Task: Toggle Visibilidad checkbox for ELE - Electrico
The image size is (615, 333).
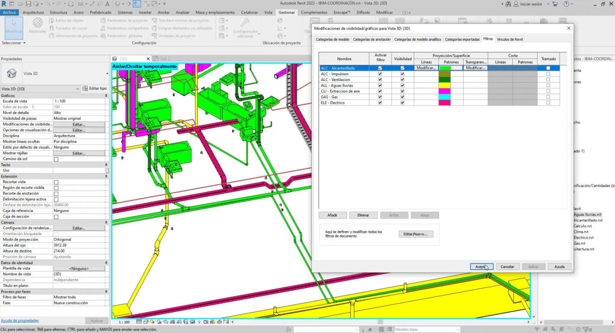Action: tap(402, 103)
